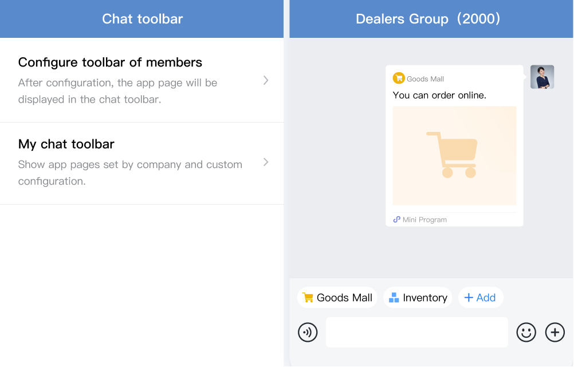The height and width of the screenshot is (367, 574).
Task: Tap the Add toolbar button
Action: (481, 298)
